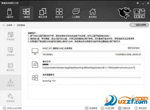This screenshot has height=110, width=150.
Task: Select 备份资料 step in sidebar
Action: pyautogui.click(x=10, y=67)
